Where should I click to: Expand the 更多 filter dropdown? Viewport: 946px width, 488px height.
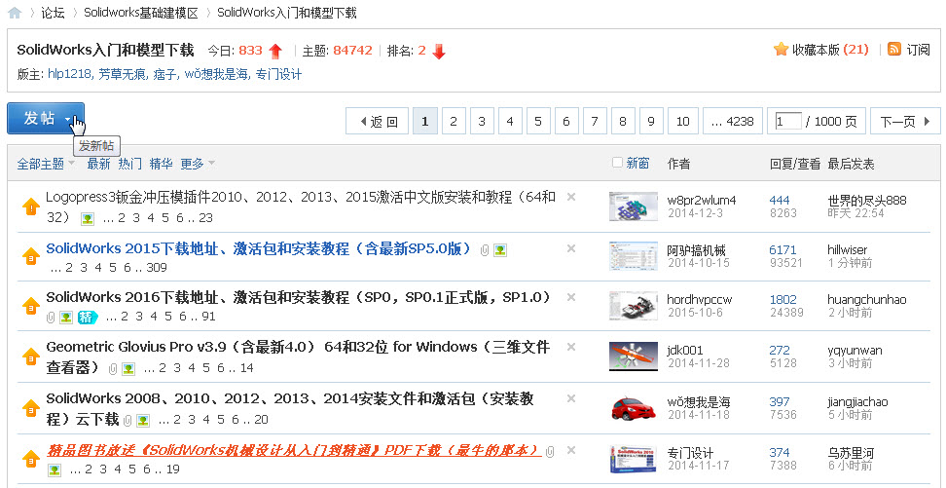tap(211, 164)
